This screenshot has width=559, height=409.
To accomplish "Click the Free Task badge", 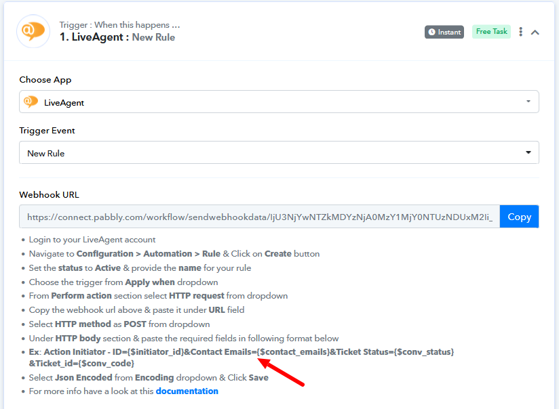I will 491,31.
